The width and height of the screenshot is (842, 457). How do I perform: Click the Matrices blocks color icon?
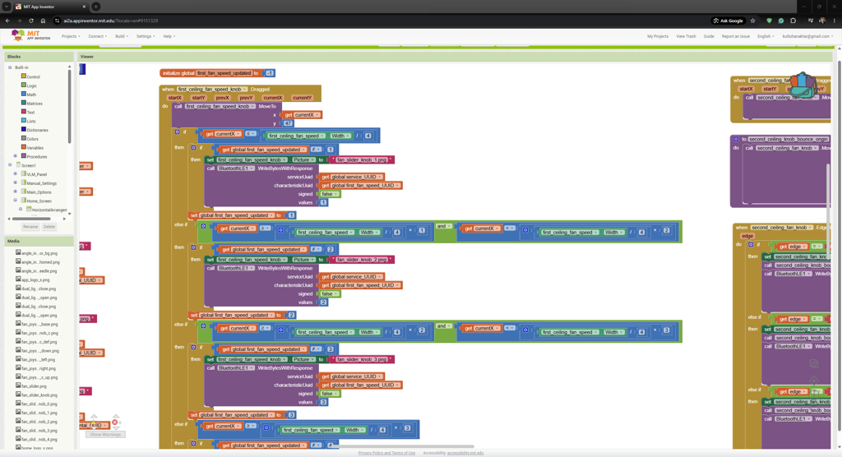point(24,103)
